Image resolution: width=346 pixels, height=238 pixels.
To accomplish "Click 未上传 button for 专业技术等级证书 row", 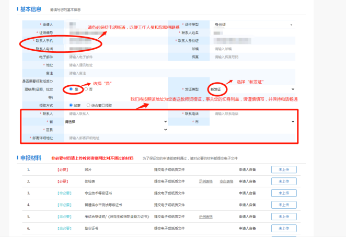I will (284, 193).
